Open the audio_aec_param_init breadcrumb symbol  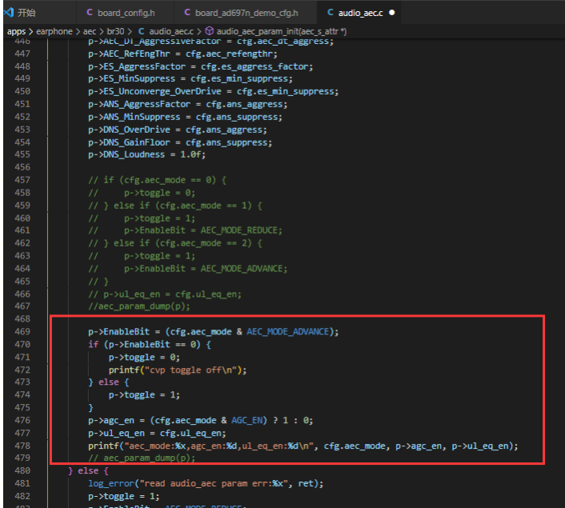pyautogui.click(x=281, y=32)
